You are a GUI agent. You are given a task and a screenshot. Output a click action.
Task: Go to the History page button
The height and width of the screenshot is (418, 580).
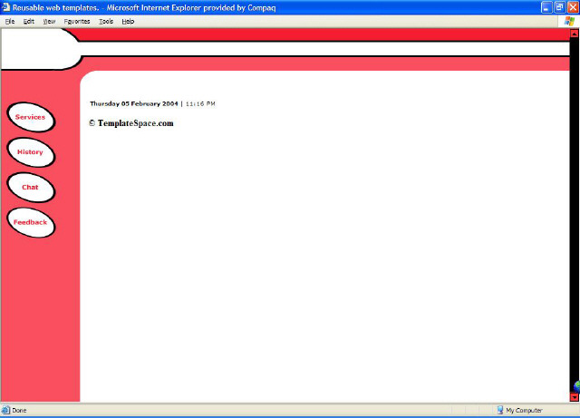[30, 152]
